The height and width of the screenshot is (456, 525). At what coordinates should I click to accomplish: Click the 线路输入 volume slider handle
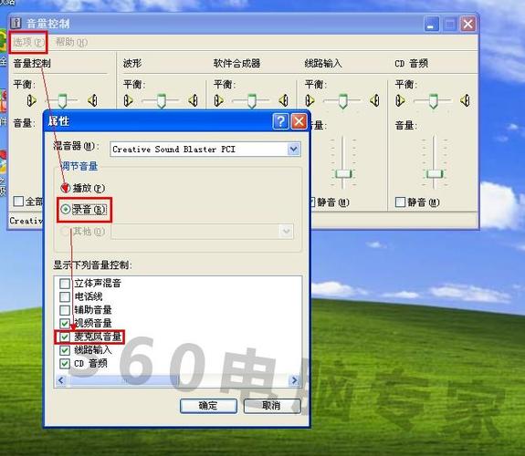[343, 174]
